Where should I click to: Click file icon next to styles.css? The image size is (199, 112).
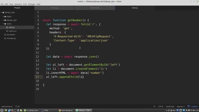click(x=7, y=31)
